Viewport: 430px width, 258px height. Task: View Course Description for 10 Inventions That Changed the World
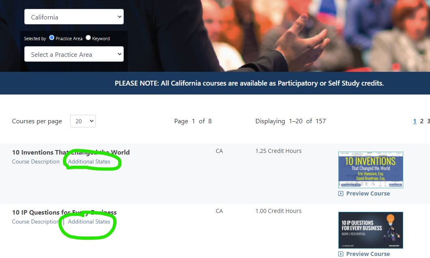[x=36, y=161]
